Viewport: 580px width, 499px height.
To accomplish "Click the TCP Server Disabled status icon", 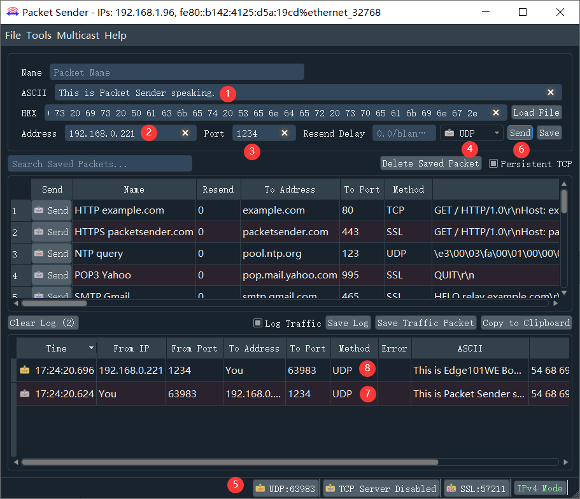I will (330, 488).
